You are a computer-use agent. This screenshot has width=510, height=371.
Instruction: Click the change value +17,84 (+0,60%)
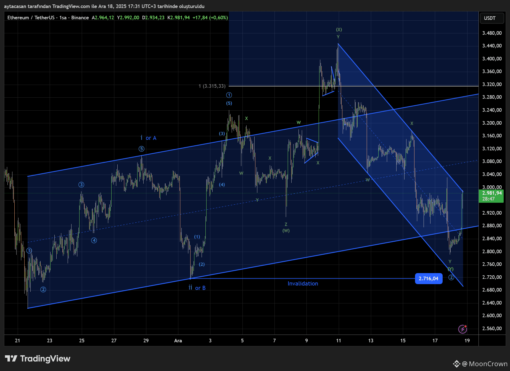pyautogui.click(x=210, y=18)
